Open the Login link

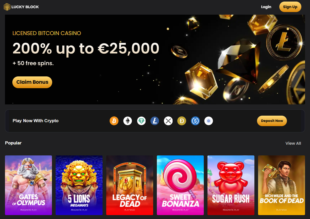[266, 7]
